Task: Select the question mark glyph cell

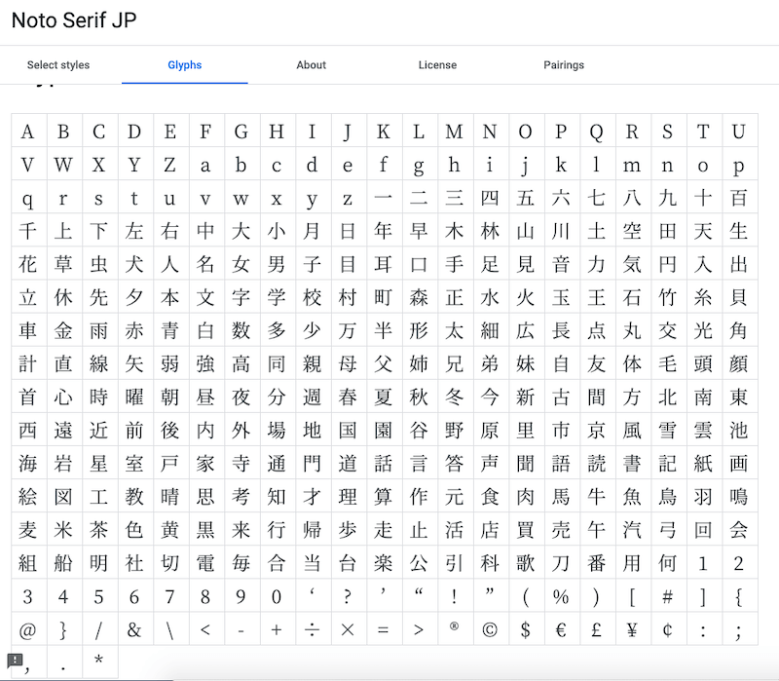Action: coord(350,595)
